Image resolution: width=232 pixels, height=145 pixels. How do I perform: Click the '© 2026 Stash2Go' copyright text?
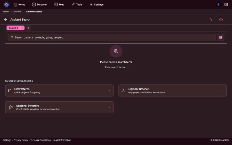(x=220, y=140)
